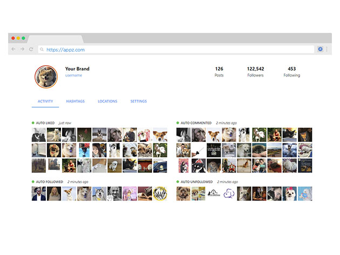
Task: Open the 453 Following list
Action: [x=291, y=72]
